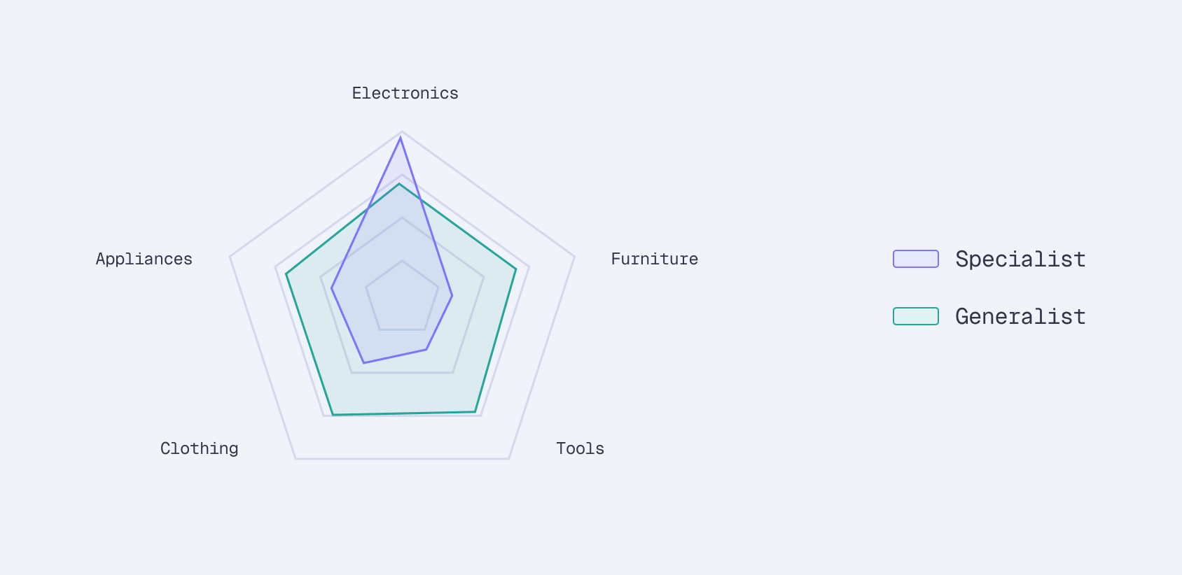
Task: Select the Generalist data point on Tools axis
Action: click(475, 412)
